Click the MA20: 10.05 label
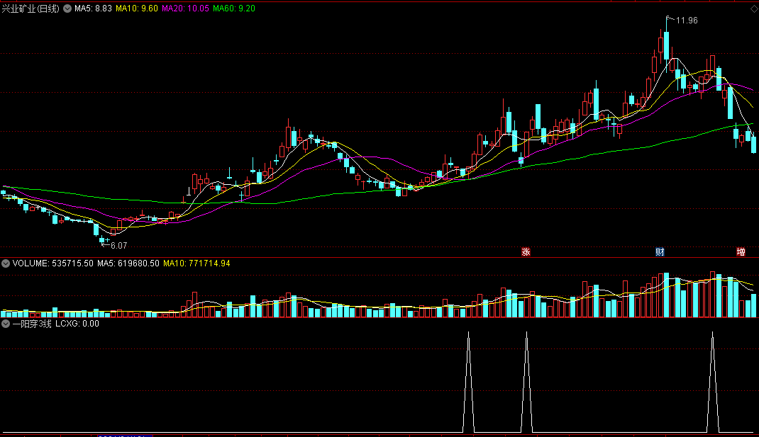Image resolution: width=759 pixels, height=437 pixels. point(185,8)
